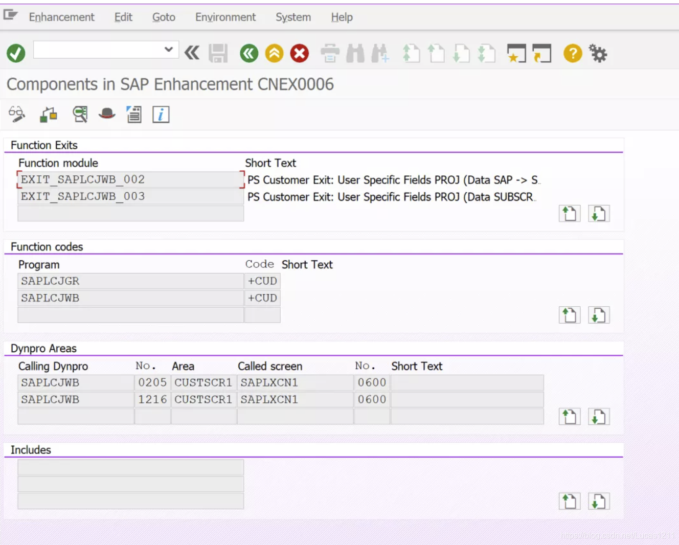Click the Print icon
Viewport: 679px width, 545px height.
click(x=330, y=53)
